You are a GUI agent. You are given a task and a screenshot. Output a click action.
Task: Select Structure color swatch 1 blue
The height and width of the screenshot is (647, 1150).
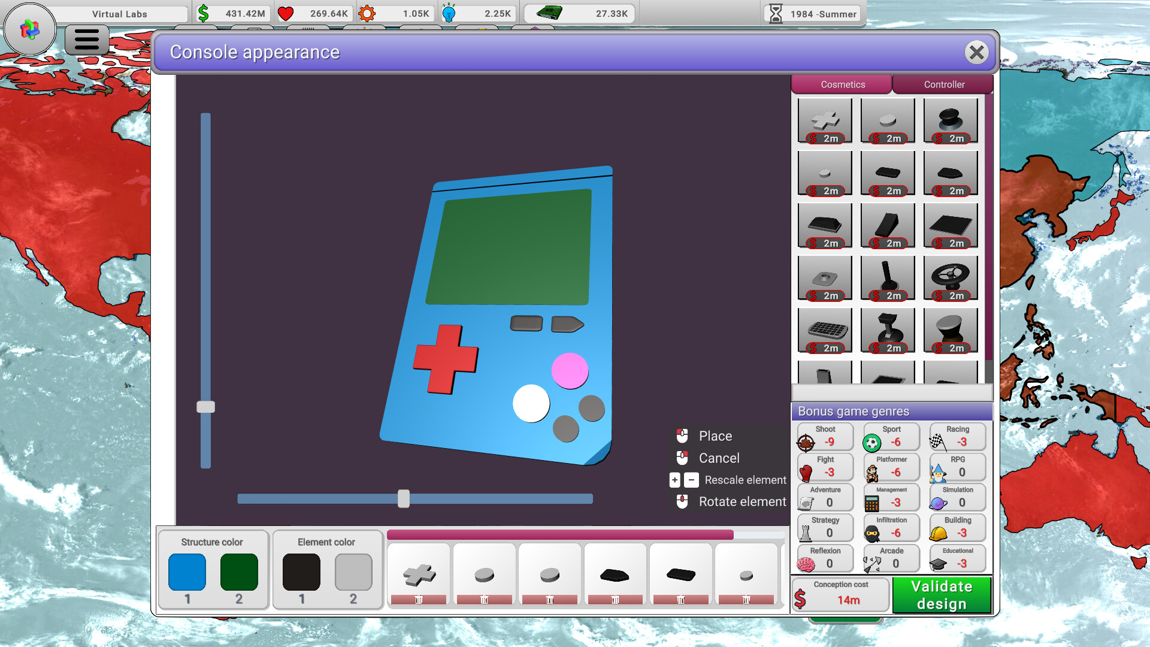click(x=186, y=572)
